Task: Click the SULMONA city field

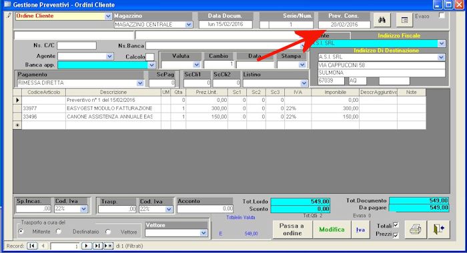Action: click(382, 73)
